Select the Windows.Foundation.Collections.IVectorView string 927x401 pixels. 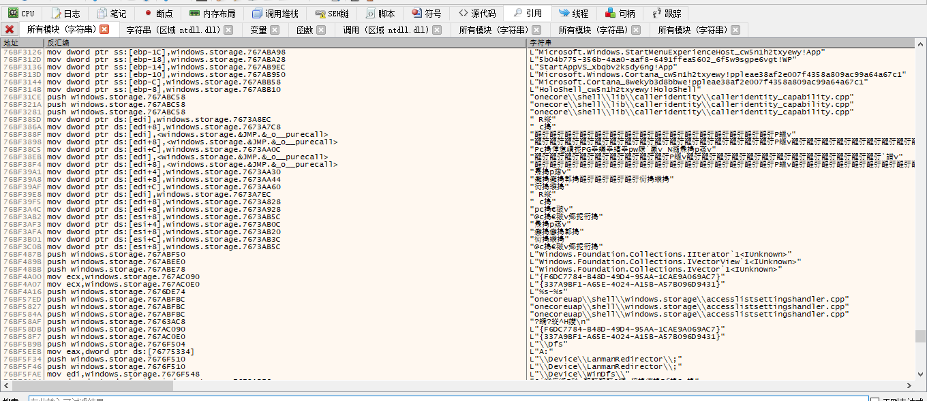coord(665,261)
